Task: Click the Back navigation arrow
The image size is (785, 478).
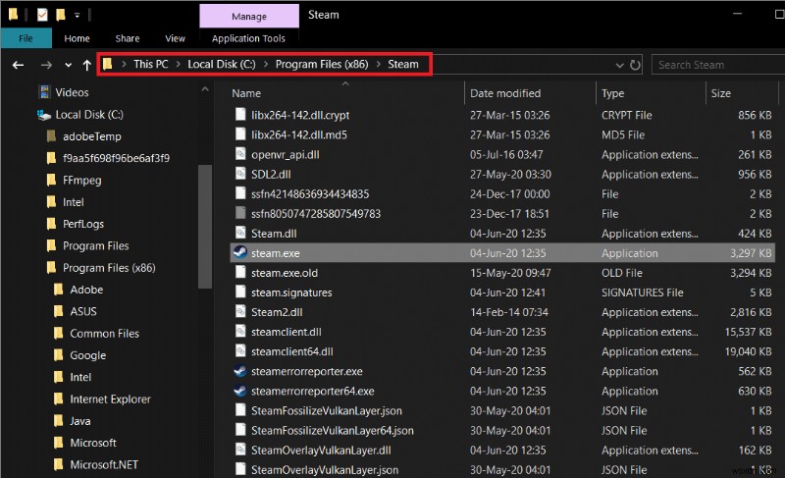Action: pos(18,65)
